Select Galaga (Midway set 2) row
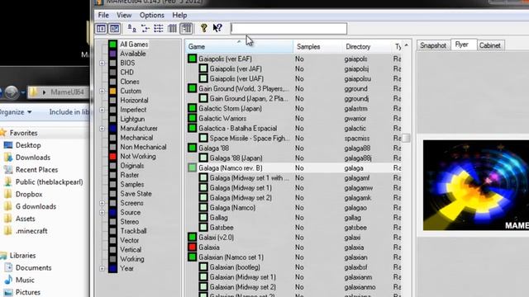Screen dimensions: 529x297 click(293, 198)
